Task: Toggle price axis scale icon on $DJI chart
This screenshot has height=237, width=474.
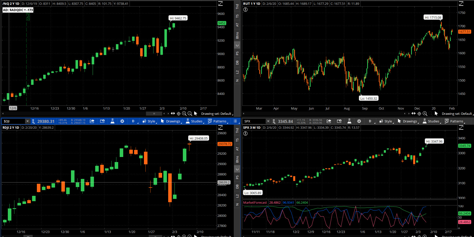Action: click(220, 127)
